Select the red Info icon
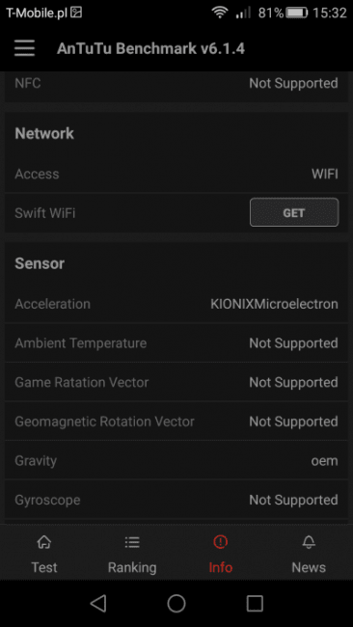 (x=220, y=542)
